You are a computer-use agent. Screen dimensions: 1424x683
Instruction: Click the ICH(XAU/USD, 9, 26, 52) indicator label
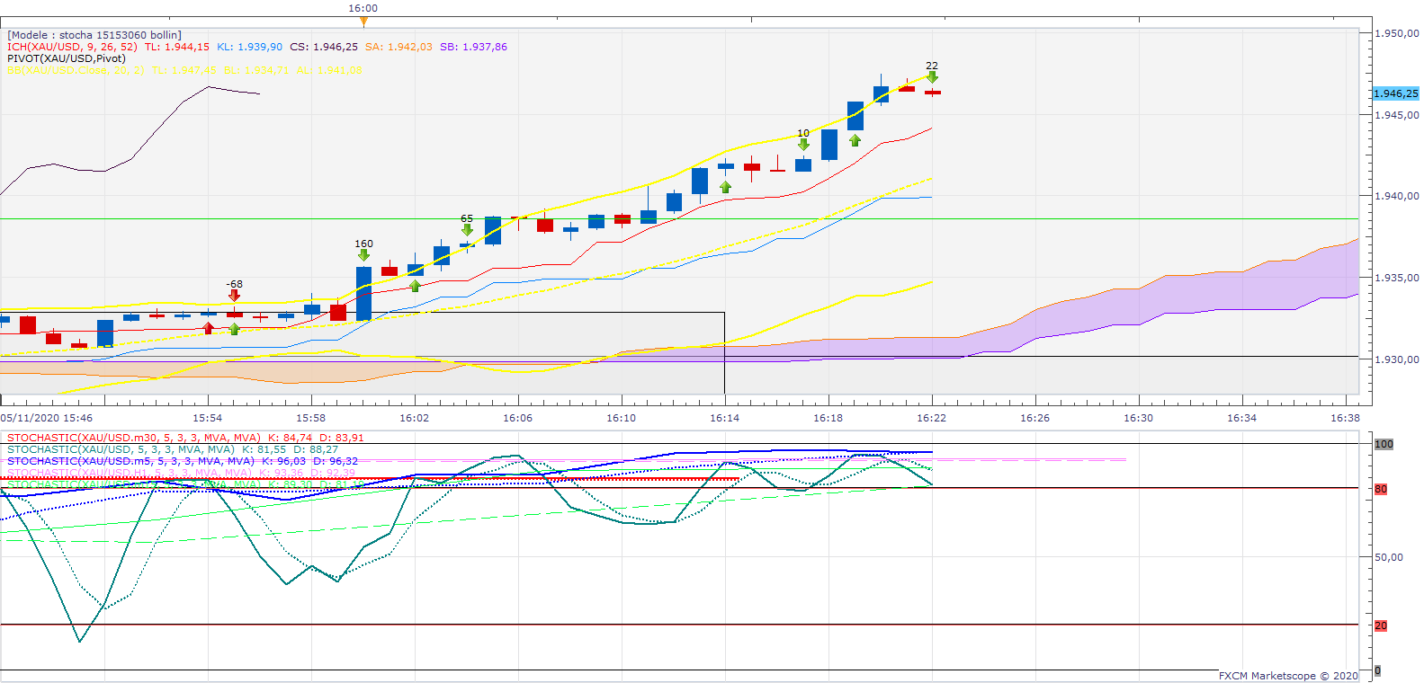(x=72, y=47)
